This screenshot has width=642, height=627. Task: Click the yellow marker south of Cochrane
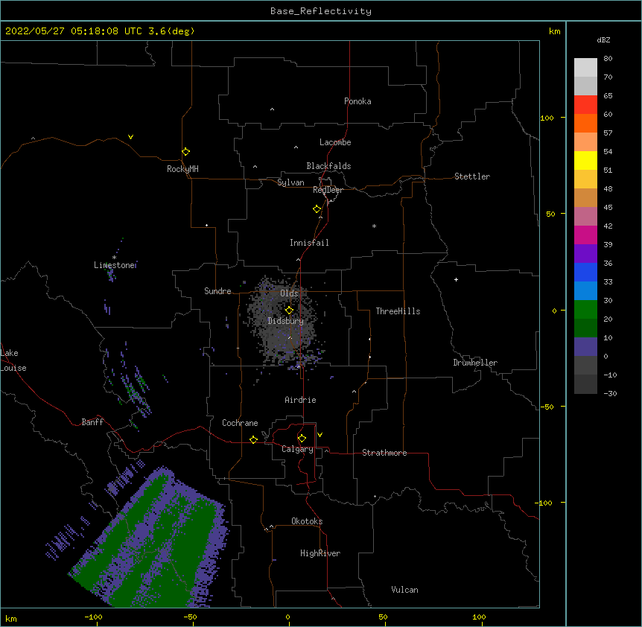point(253,439)
